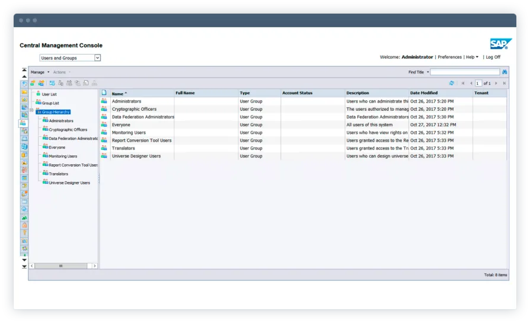Refresh the user group list
This screenshot has height=323, width=530.
pyautogui.click(x=452, y=84)
